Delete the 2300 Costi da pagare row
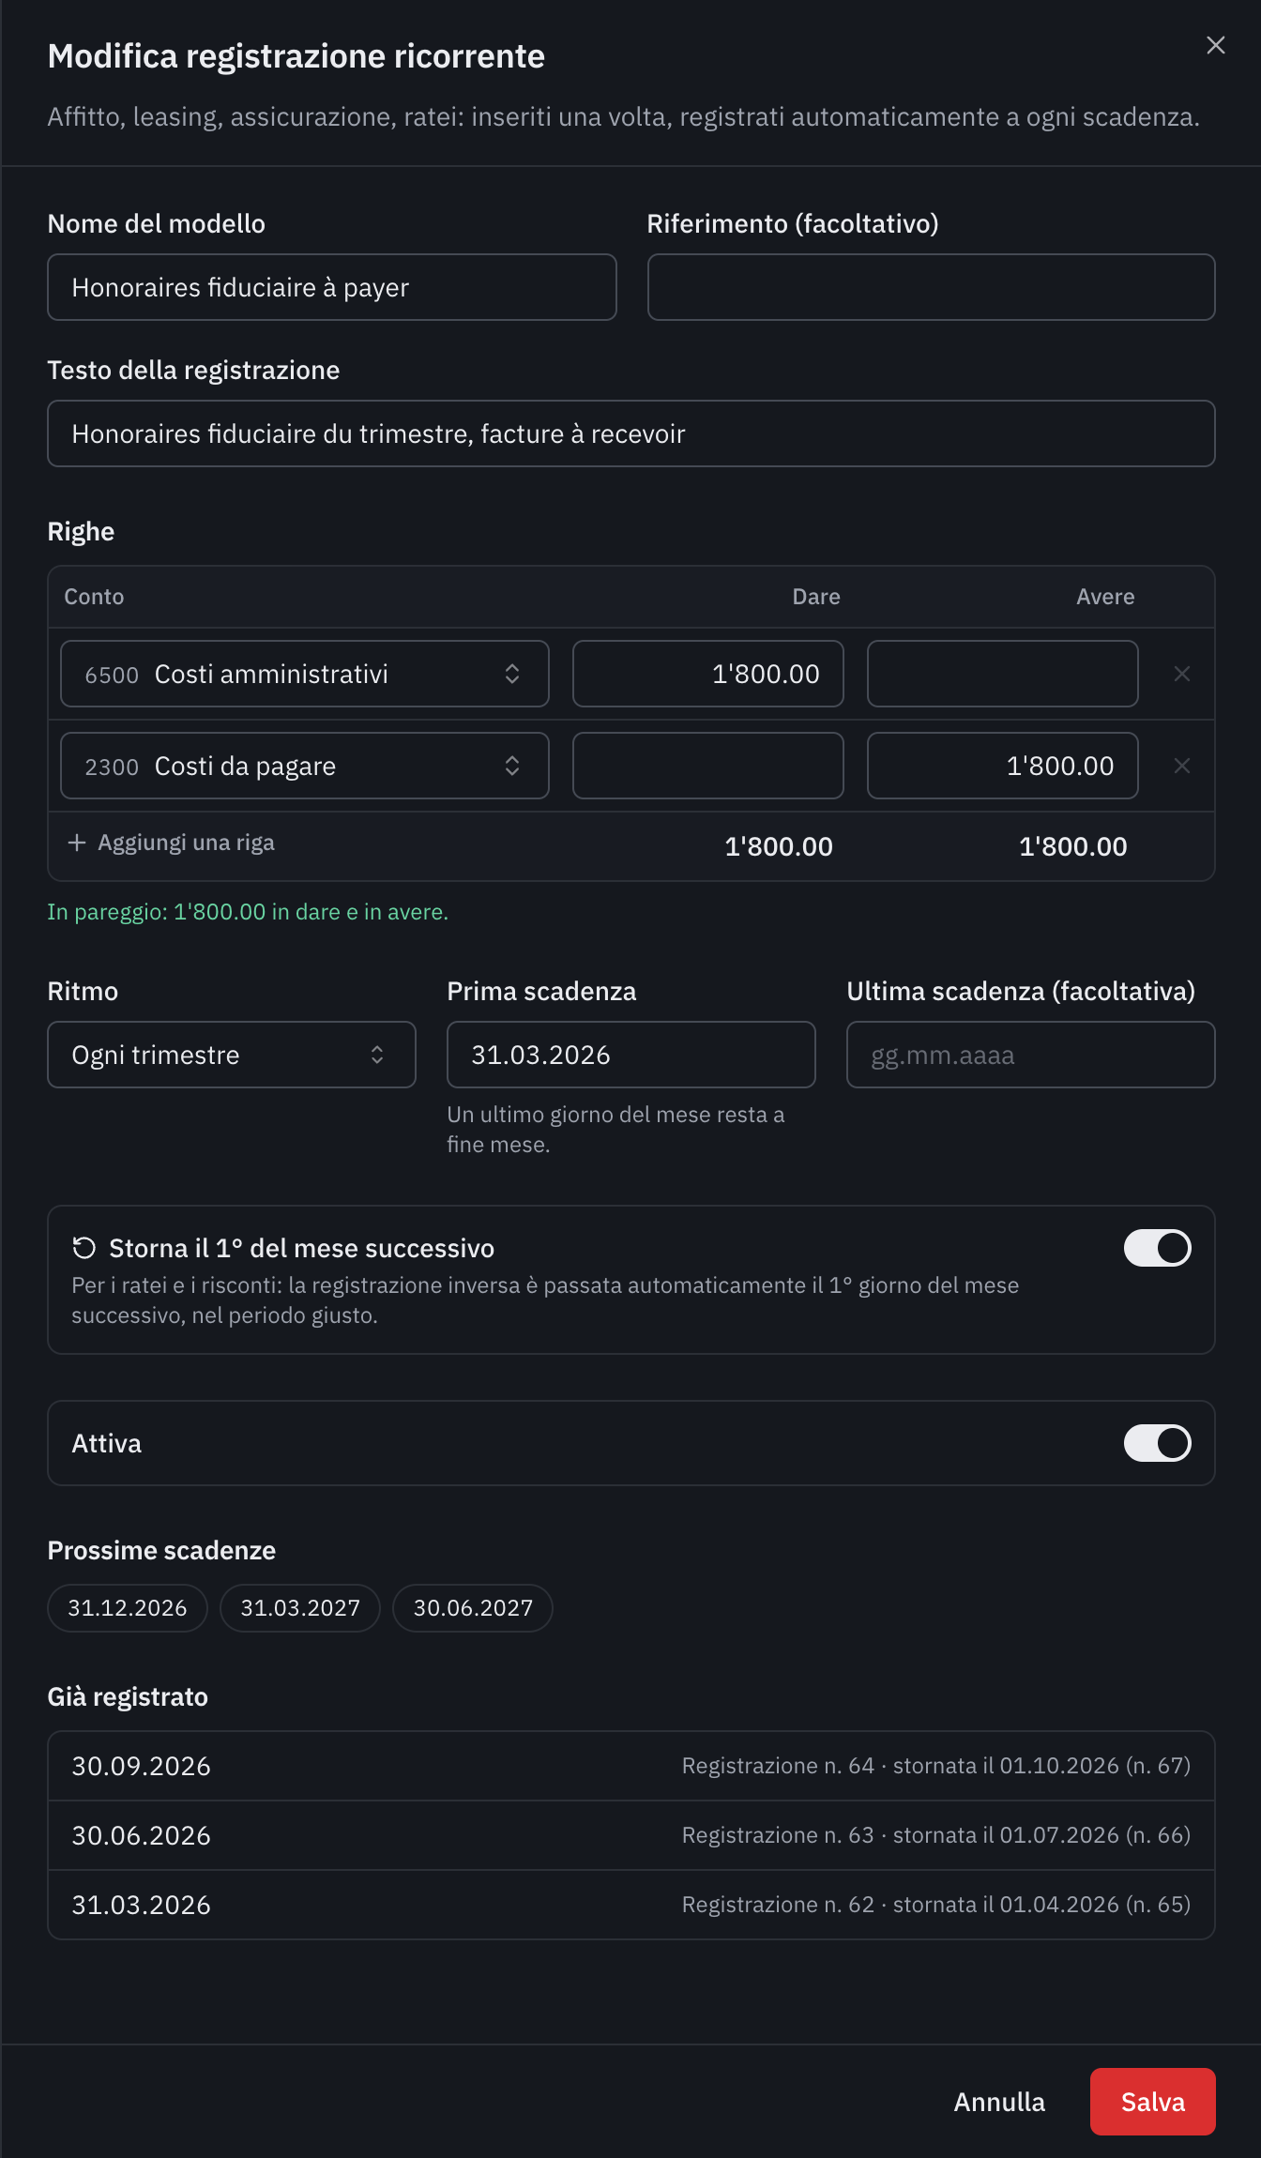This screenshot has height=2158, width=1261. [1181, 766]
